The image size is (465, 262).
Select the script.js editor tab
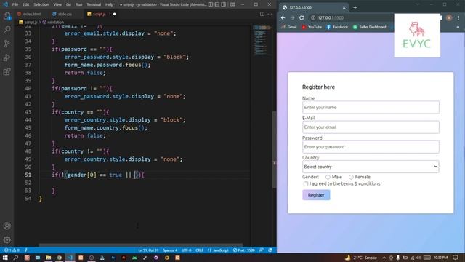(x=100, y=14)
